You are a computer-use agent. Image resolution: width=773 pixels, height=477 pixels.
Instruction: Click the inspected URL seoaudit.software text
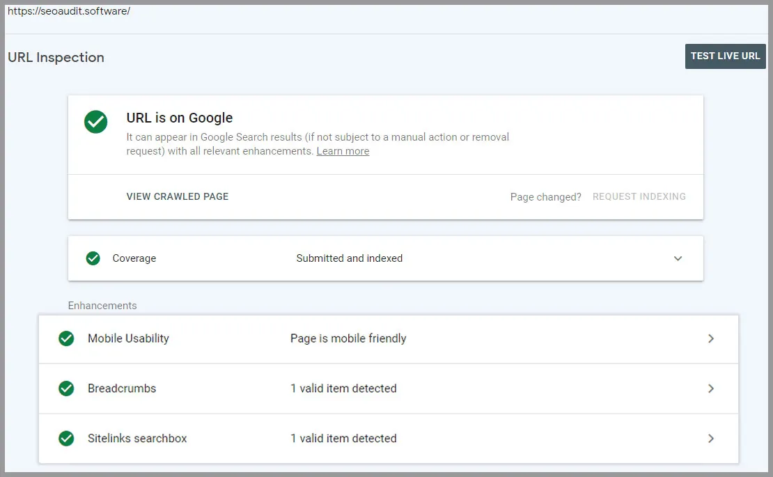pos(68,11)
